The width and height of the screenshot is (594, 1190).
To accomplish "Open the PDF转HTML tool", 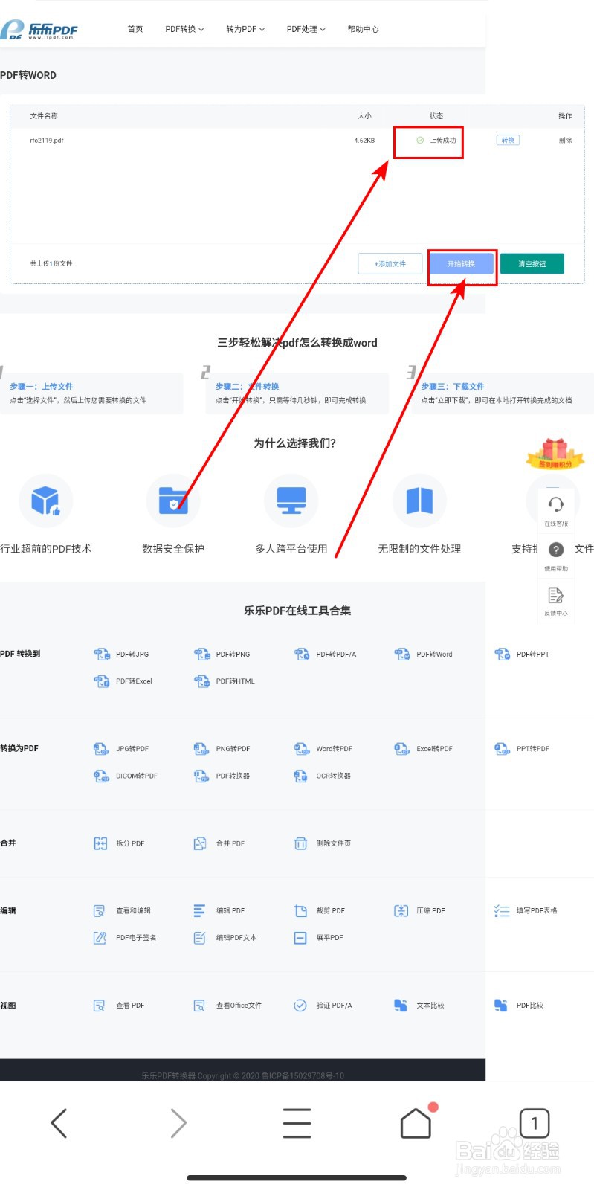I will click(224, 681).
